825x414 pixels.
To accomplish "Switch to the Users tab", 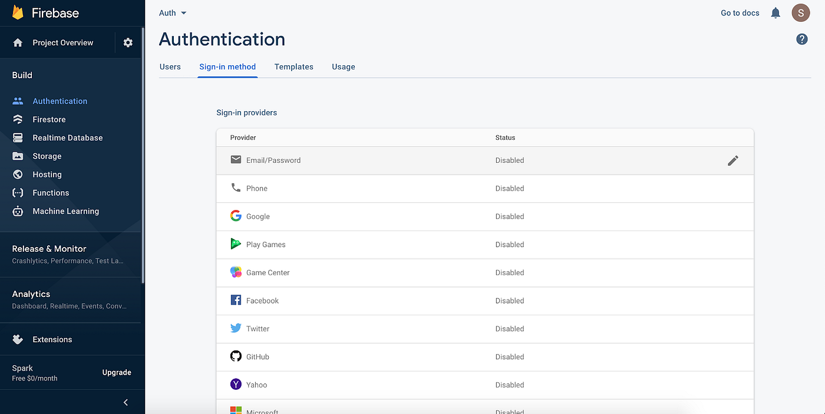I will [x=170, y=66].
